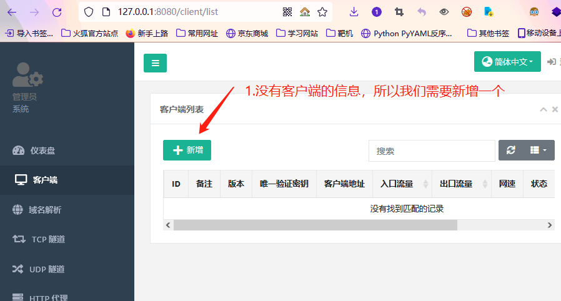Click the page info icon in address bar
The image size is (561, 301).
(106, 12)
